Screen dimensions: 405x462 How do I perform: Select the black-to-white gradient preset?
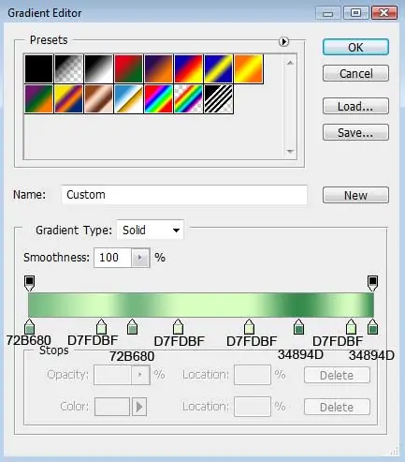click(x=98, y=68)
